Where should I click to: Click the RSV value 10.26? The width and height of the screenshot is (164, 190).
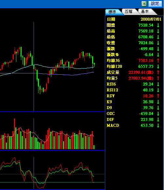tap(148, 96)
